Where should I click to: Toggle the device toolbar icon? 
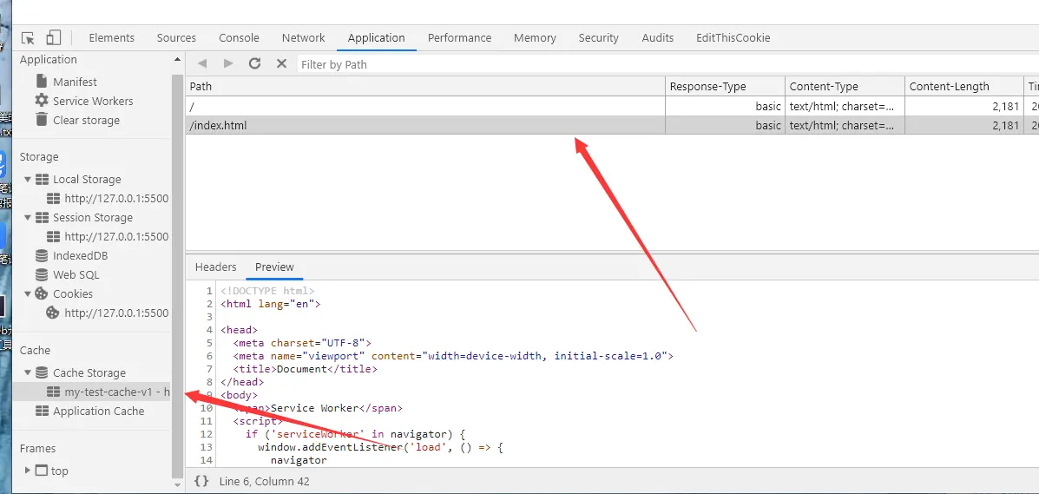click(x=54, y=38)
